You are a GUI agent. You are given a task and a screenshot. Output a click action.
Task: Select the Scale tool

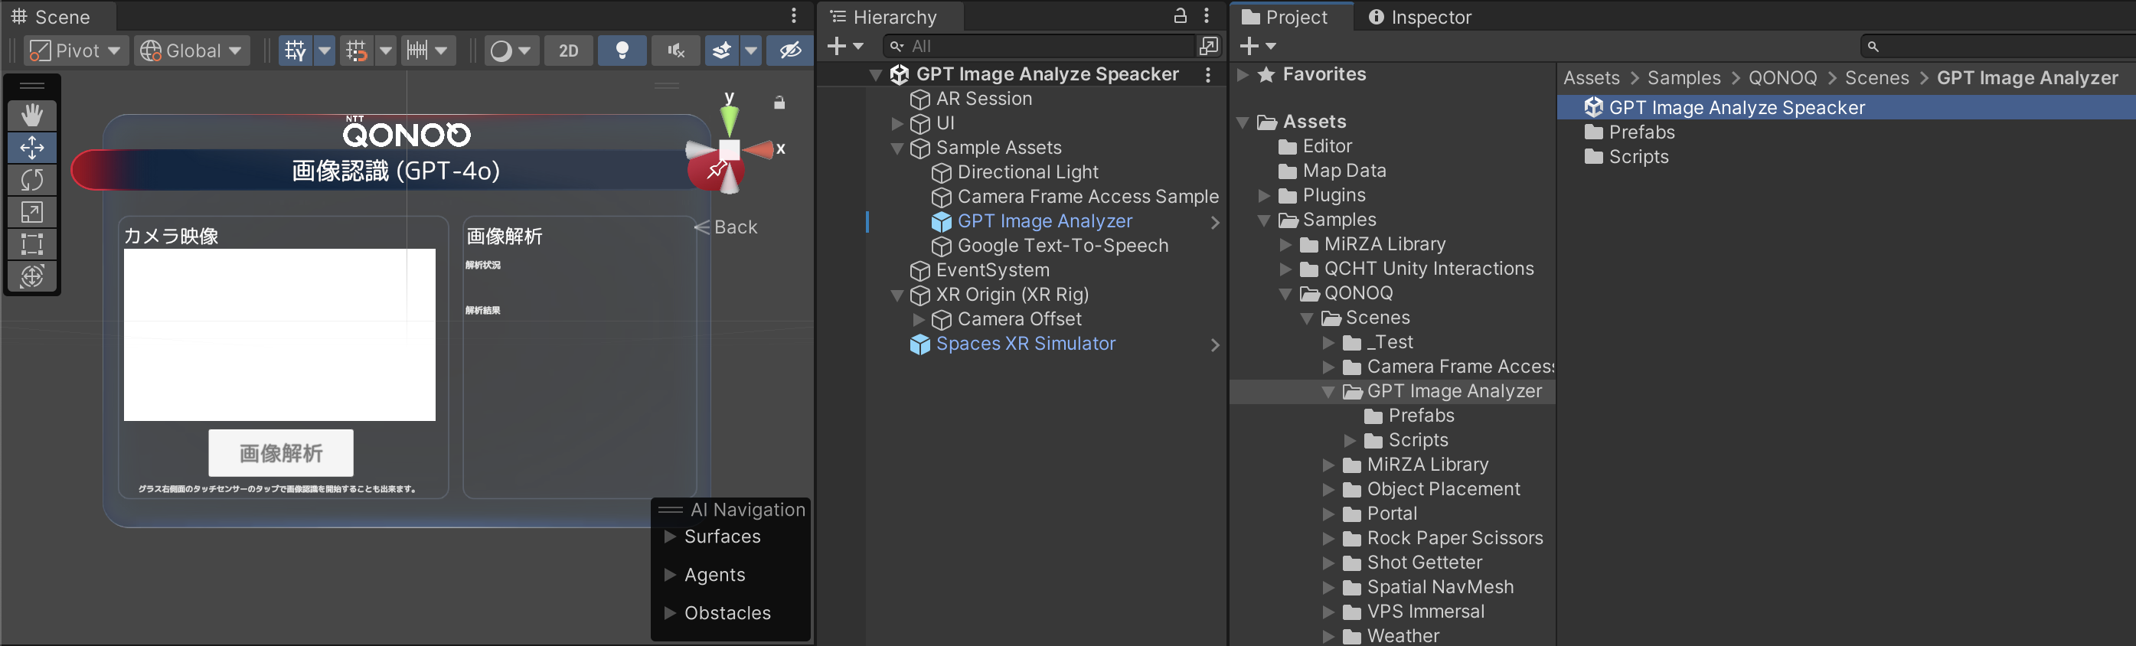pyautogui.click(x=32, y=212)
